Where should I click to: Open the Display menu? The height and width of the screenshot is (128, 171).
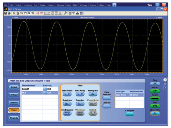point(43,5)
